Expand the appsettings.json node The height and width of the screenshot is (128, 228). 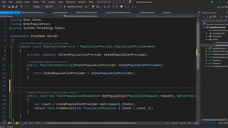tap(206, 48)
